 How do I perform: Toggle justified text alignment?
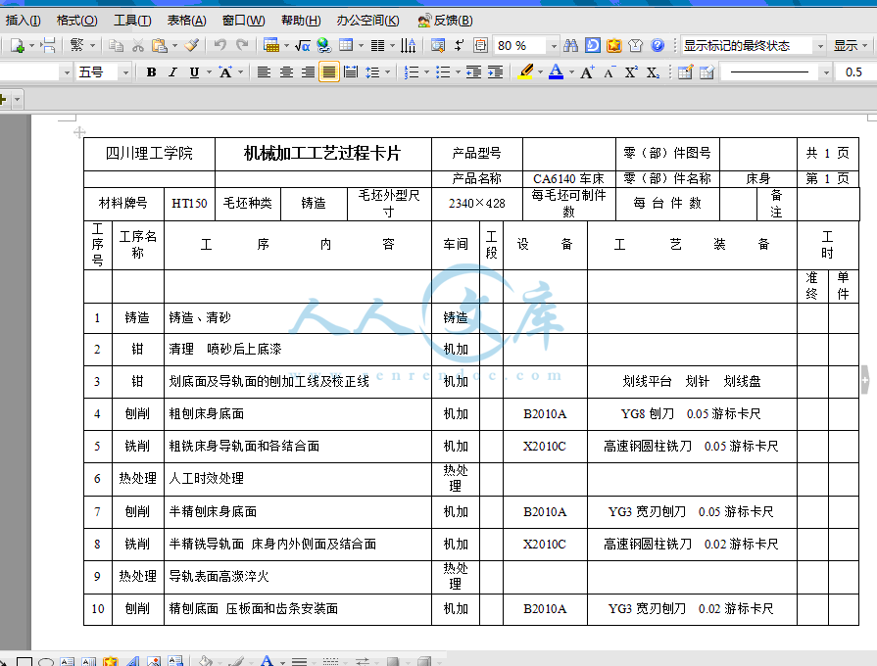[328, 71]
